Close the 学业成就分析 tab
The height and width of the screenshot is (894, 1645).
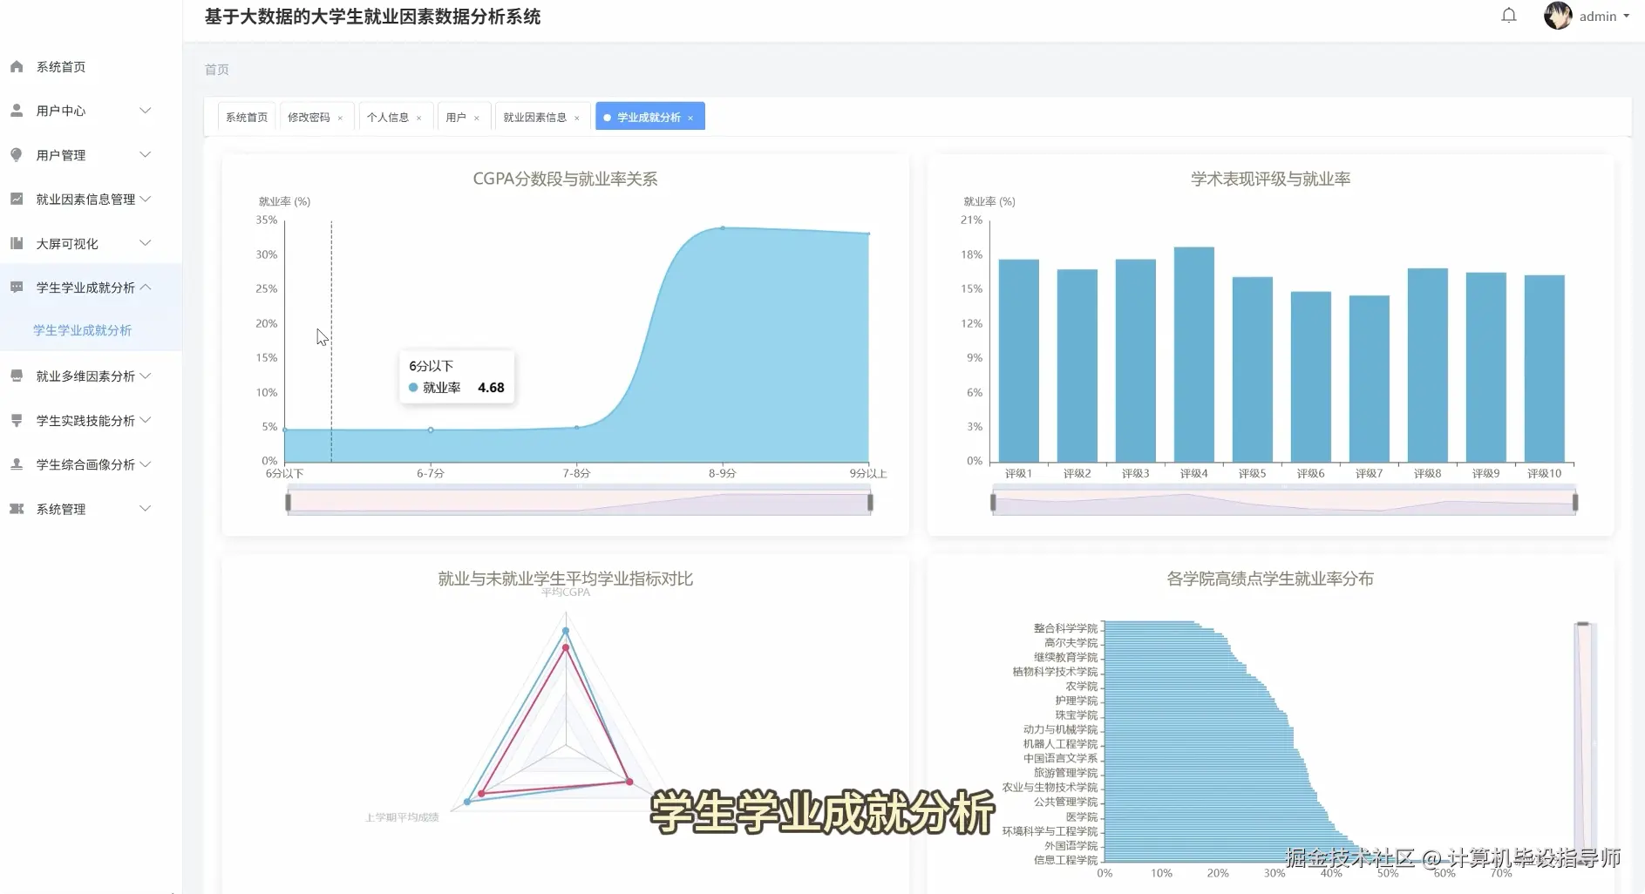click(690, 118)
